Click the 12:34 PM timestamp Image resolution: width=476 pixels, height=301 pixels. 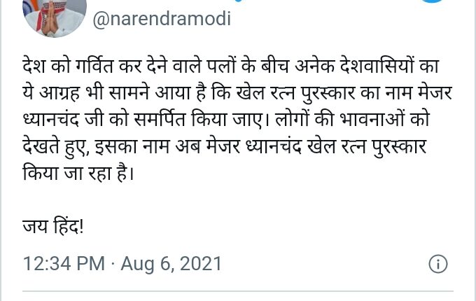pos(62,264)
